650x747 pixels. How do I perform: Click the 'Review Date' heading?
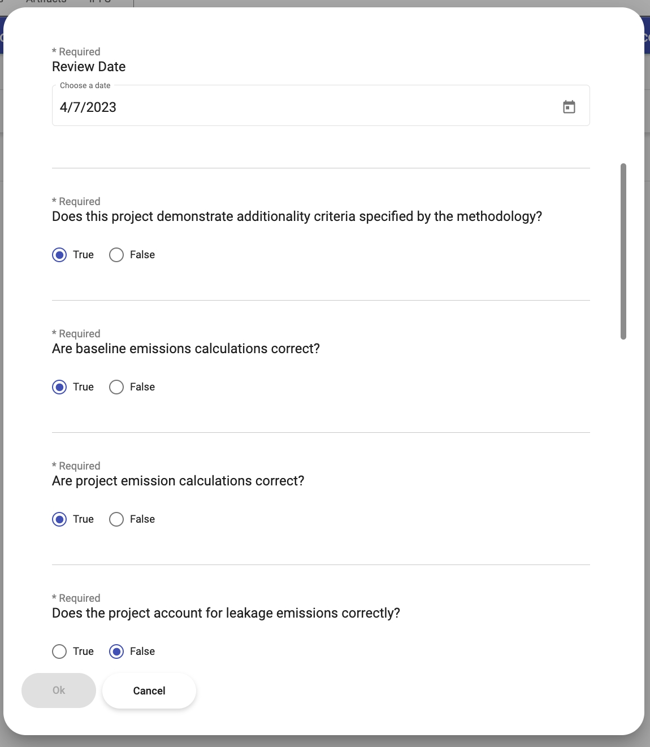tap(89, 67)
